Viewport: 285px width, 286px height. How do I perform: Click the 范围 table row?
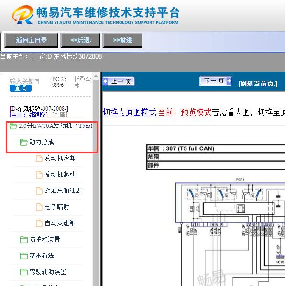coord(216,157)
